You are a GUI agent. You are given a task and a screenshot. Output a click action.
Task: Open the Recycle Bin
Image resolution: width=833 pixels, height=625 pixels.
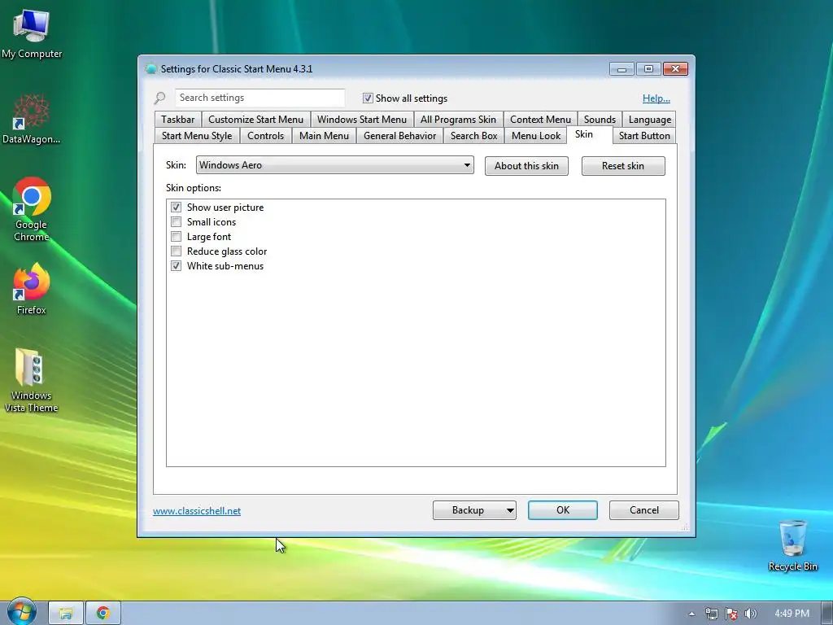click(792, 545)
